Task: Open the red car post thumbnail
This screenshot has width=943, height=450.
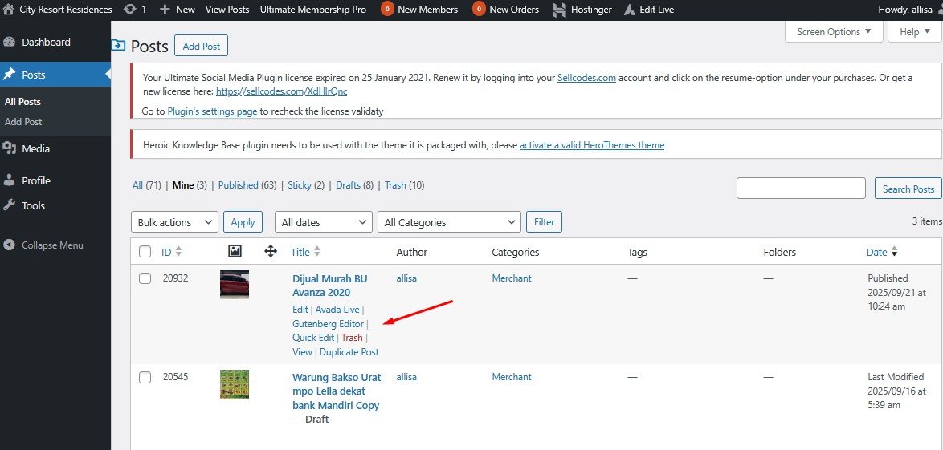Action: click(235, 285)
